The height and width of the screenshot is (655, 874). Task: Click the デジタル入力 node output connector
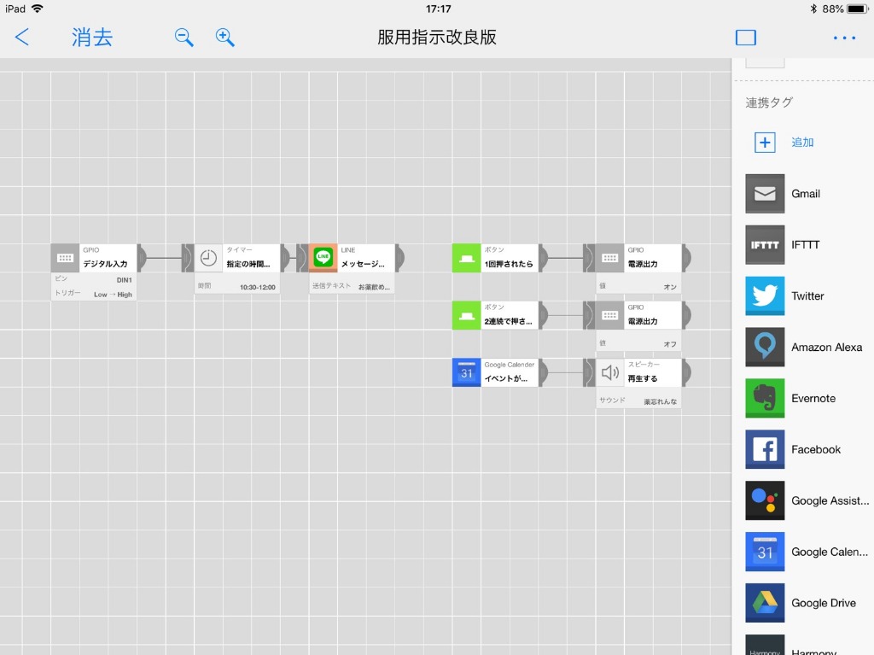[x=143, y=258]
